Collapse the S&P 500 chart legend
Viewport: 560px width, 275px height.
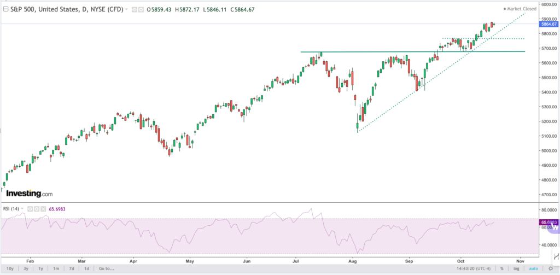[5, 9]
